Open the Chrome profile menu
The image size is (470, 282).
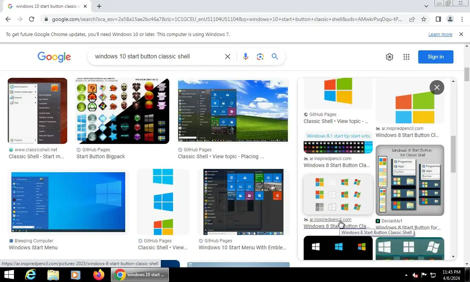coord(450,19)
